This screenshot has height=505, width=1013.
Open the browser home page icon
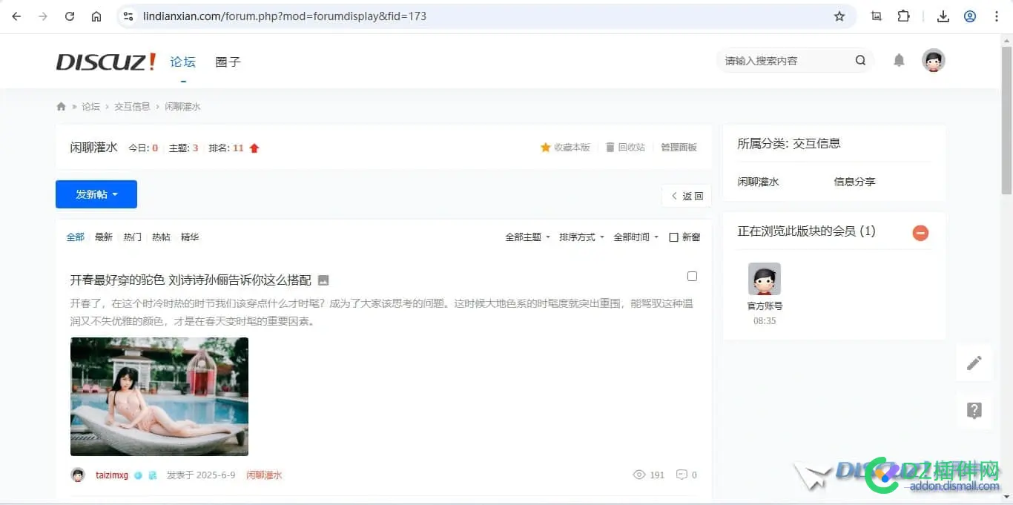[x=96, y=16]
